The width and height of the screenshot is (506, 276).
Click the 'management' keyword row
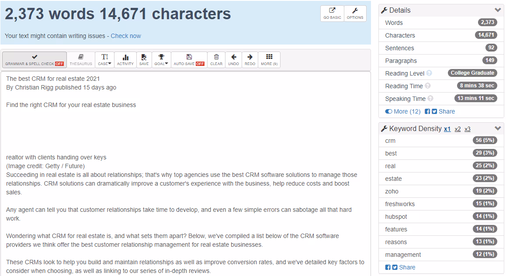coord(441,255)
